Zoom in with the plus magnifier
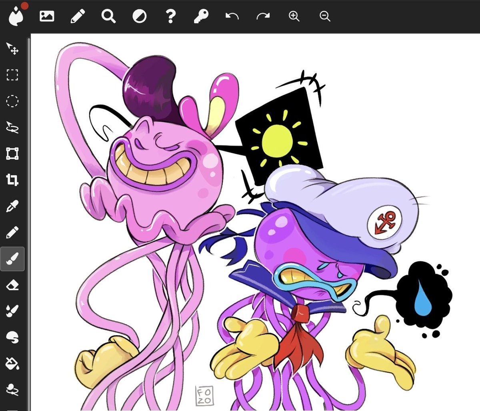This screenshot has width=480, height=411. coord(294,16)
